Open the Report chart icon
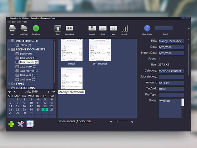 click(125, 28)
